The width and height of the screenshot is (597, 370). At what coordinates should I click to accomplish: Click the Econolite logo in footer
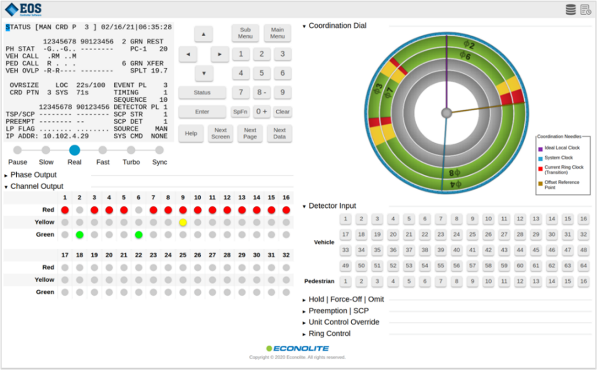pos(297,348)
